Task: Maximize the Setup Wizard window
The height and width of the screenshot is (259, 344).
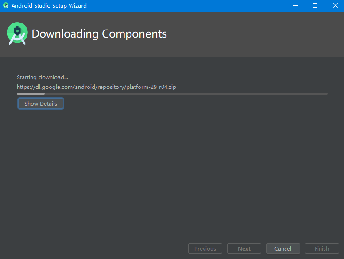Action: coord(315,5)
